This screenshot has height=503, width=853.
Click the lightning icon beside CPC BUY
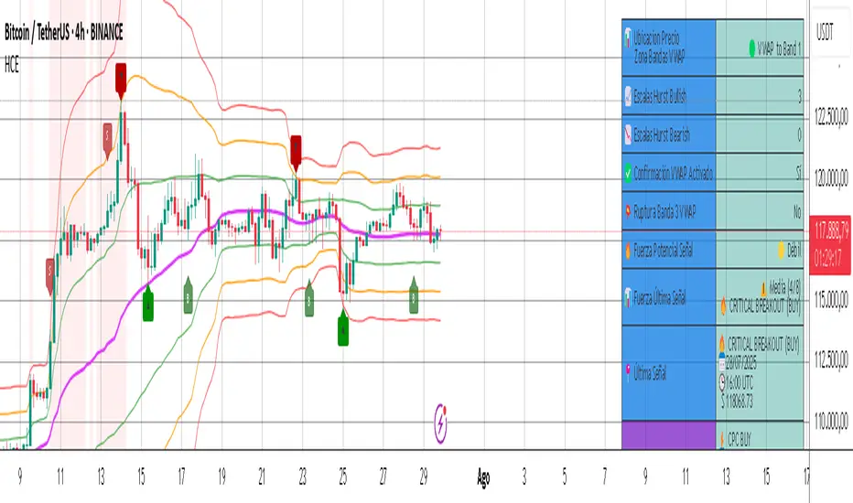(722, 439)
